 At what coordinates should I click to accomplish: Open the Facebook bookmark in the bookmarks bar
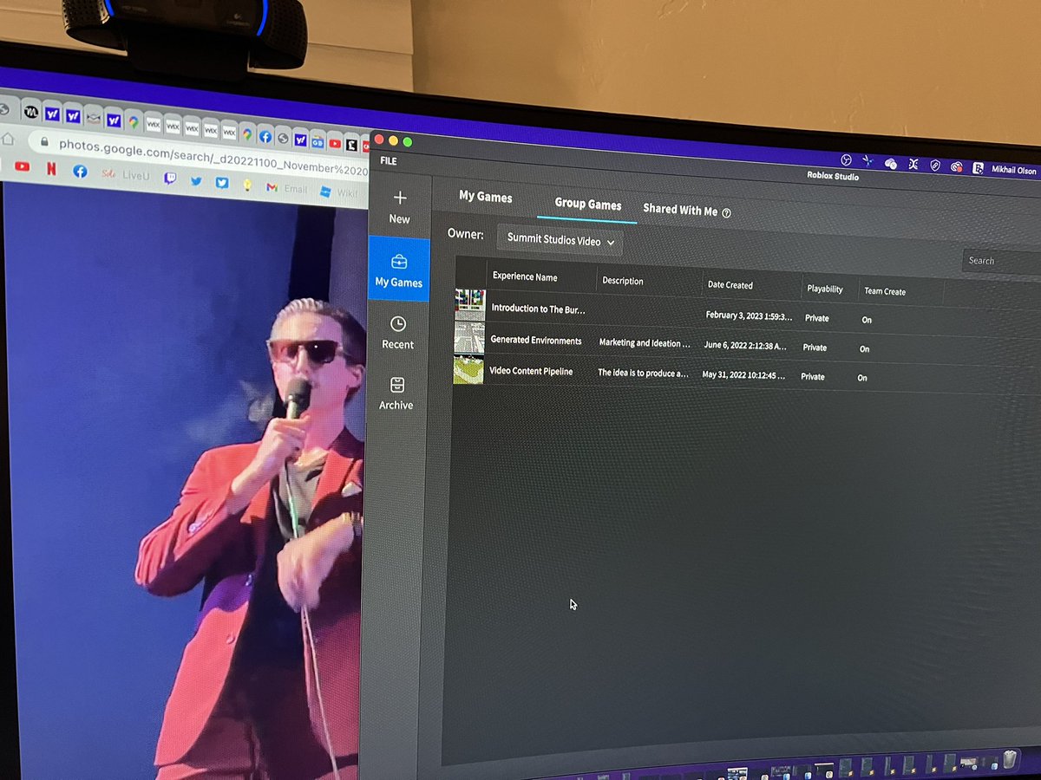pos(80,171)
